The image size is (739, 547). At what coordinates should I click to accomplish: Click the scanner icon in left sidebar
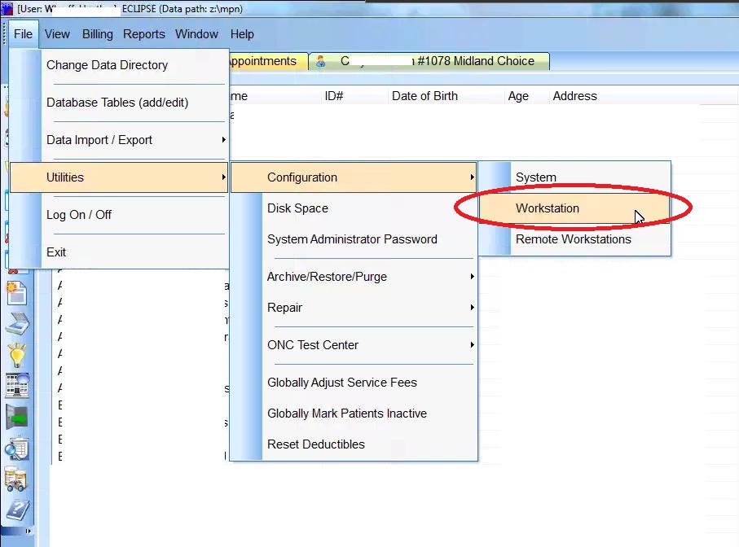point(17,324)
